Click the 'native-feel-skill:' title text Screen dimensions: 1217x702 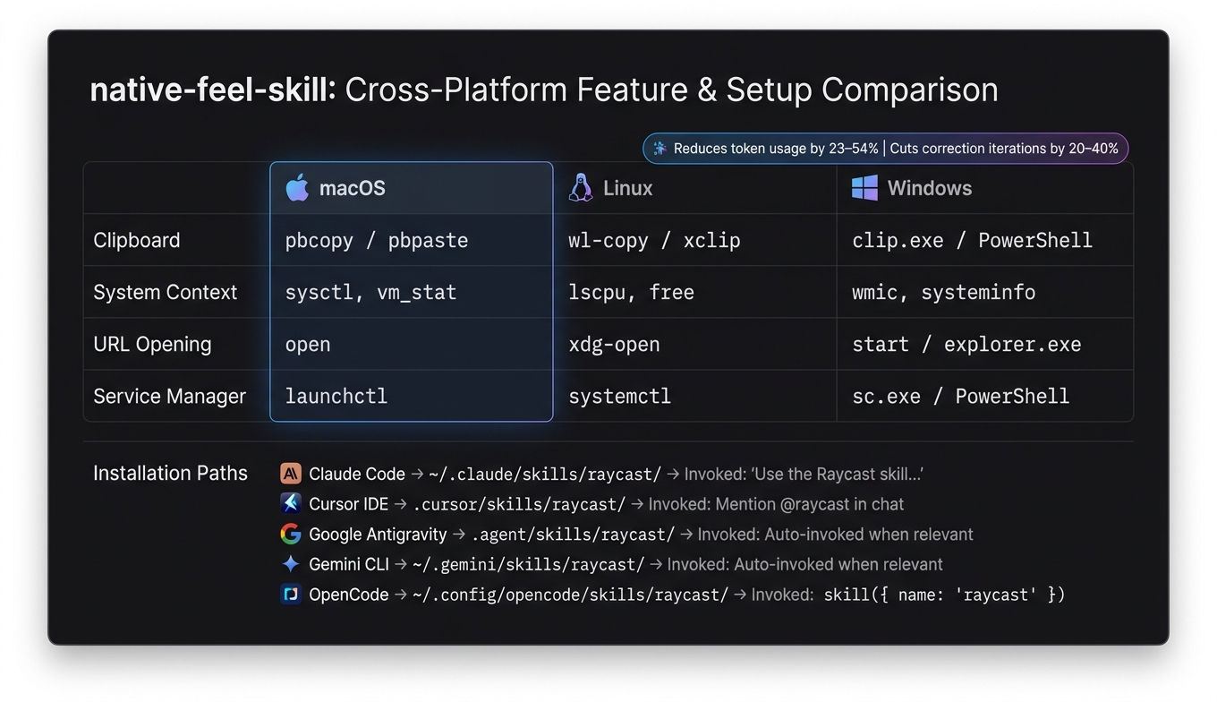pyautogui.click(x=213, y=90)
